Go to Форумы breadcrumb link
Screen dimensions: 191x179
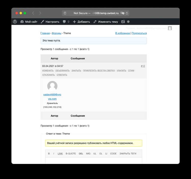pos(56,33)
